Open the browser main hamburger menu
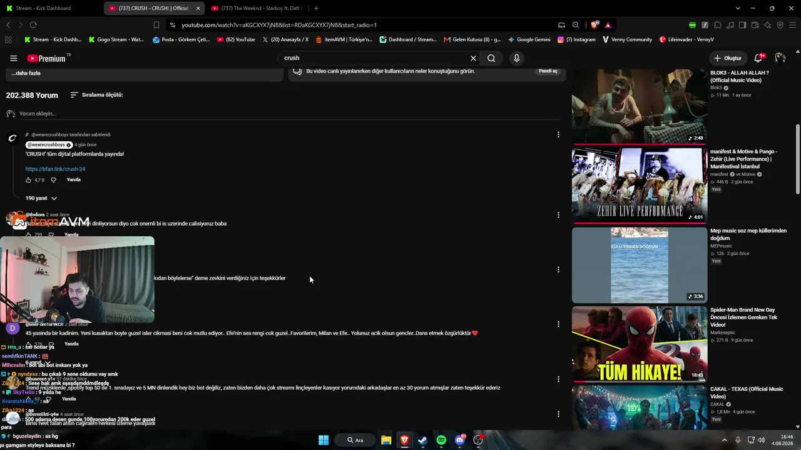801x450 pixels. pyautogui.click(x=793, y=25)
